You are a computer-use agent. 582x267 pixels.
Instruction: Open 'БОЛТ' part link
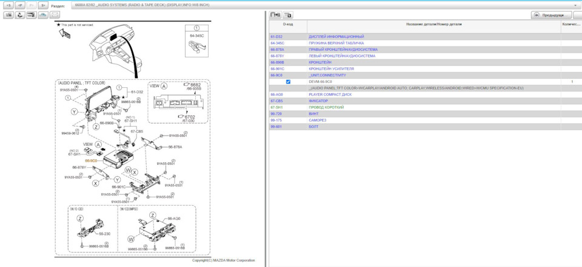click(313, 127)
